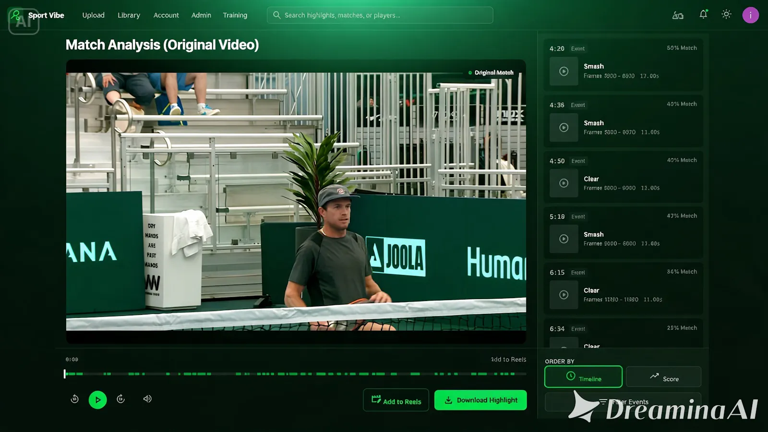Click the 36% Match label
The image size is (768, 432).
click(682, 271)
